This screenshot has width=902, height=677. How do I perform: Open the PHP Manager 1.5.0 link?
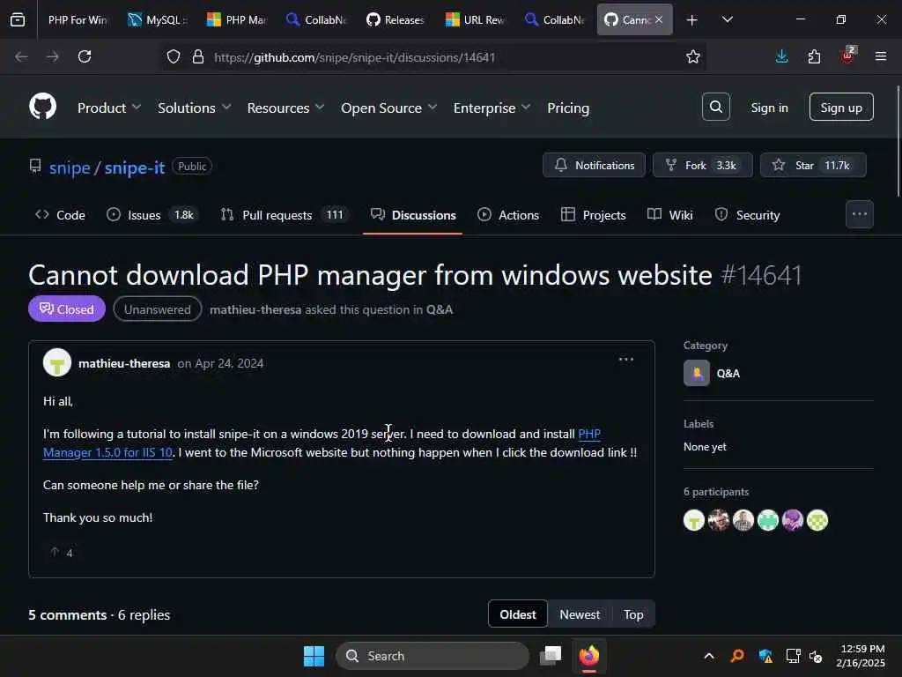coord(107,452)
